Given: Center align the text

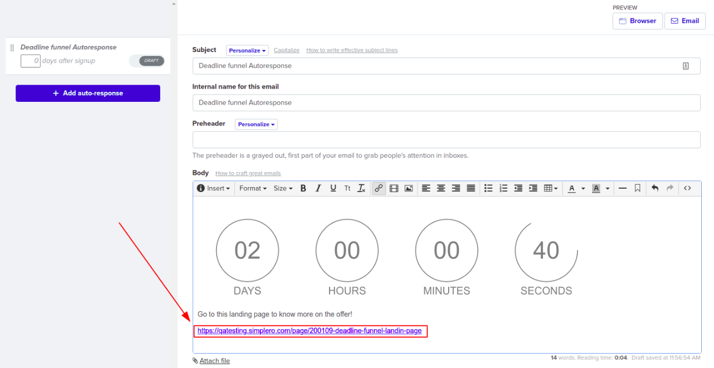Looking at the screenshot, I should pyautogui.click(x=441, y=188).
